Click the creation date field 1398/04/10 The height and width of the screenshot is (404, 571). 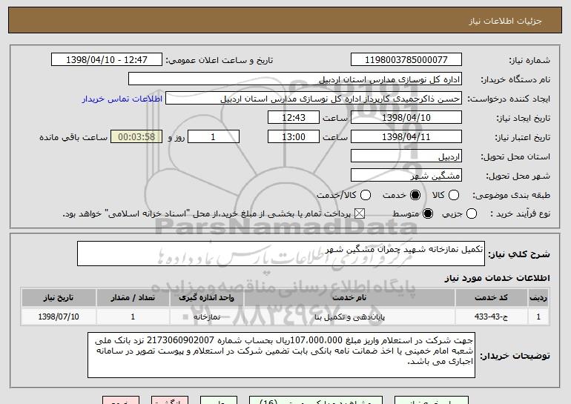[x=406, y=118]
